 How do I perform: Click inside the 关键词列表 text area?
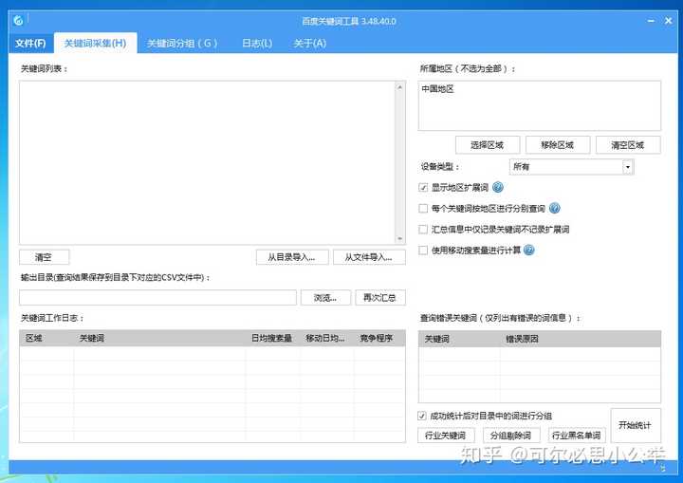click(208, 162)
